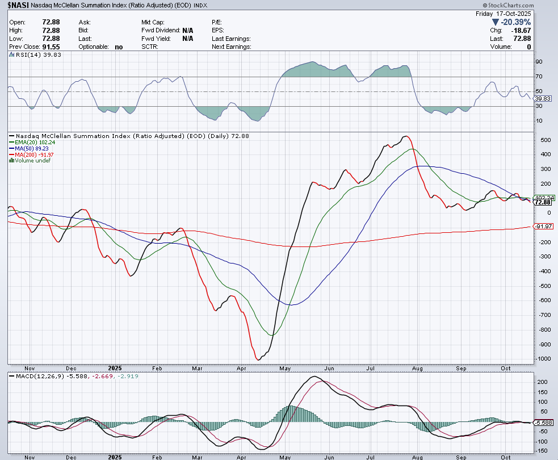Click the High value 72.88
This screenshot has width=558, height=460.
coord(51,31)
